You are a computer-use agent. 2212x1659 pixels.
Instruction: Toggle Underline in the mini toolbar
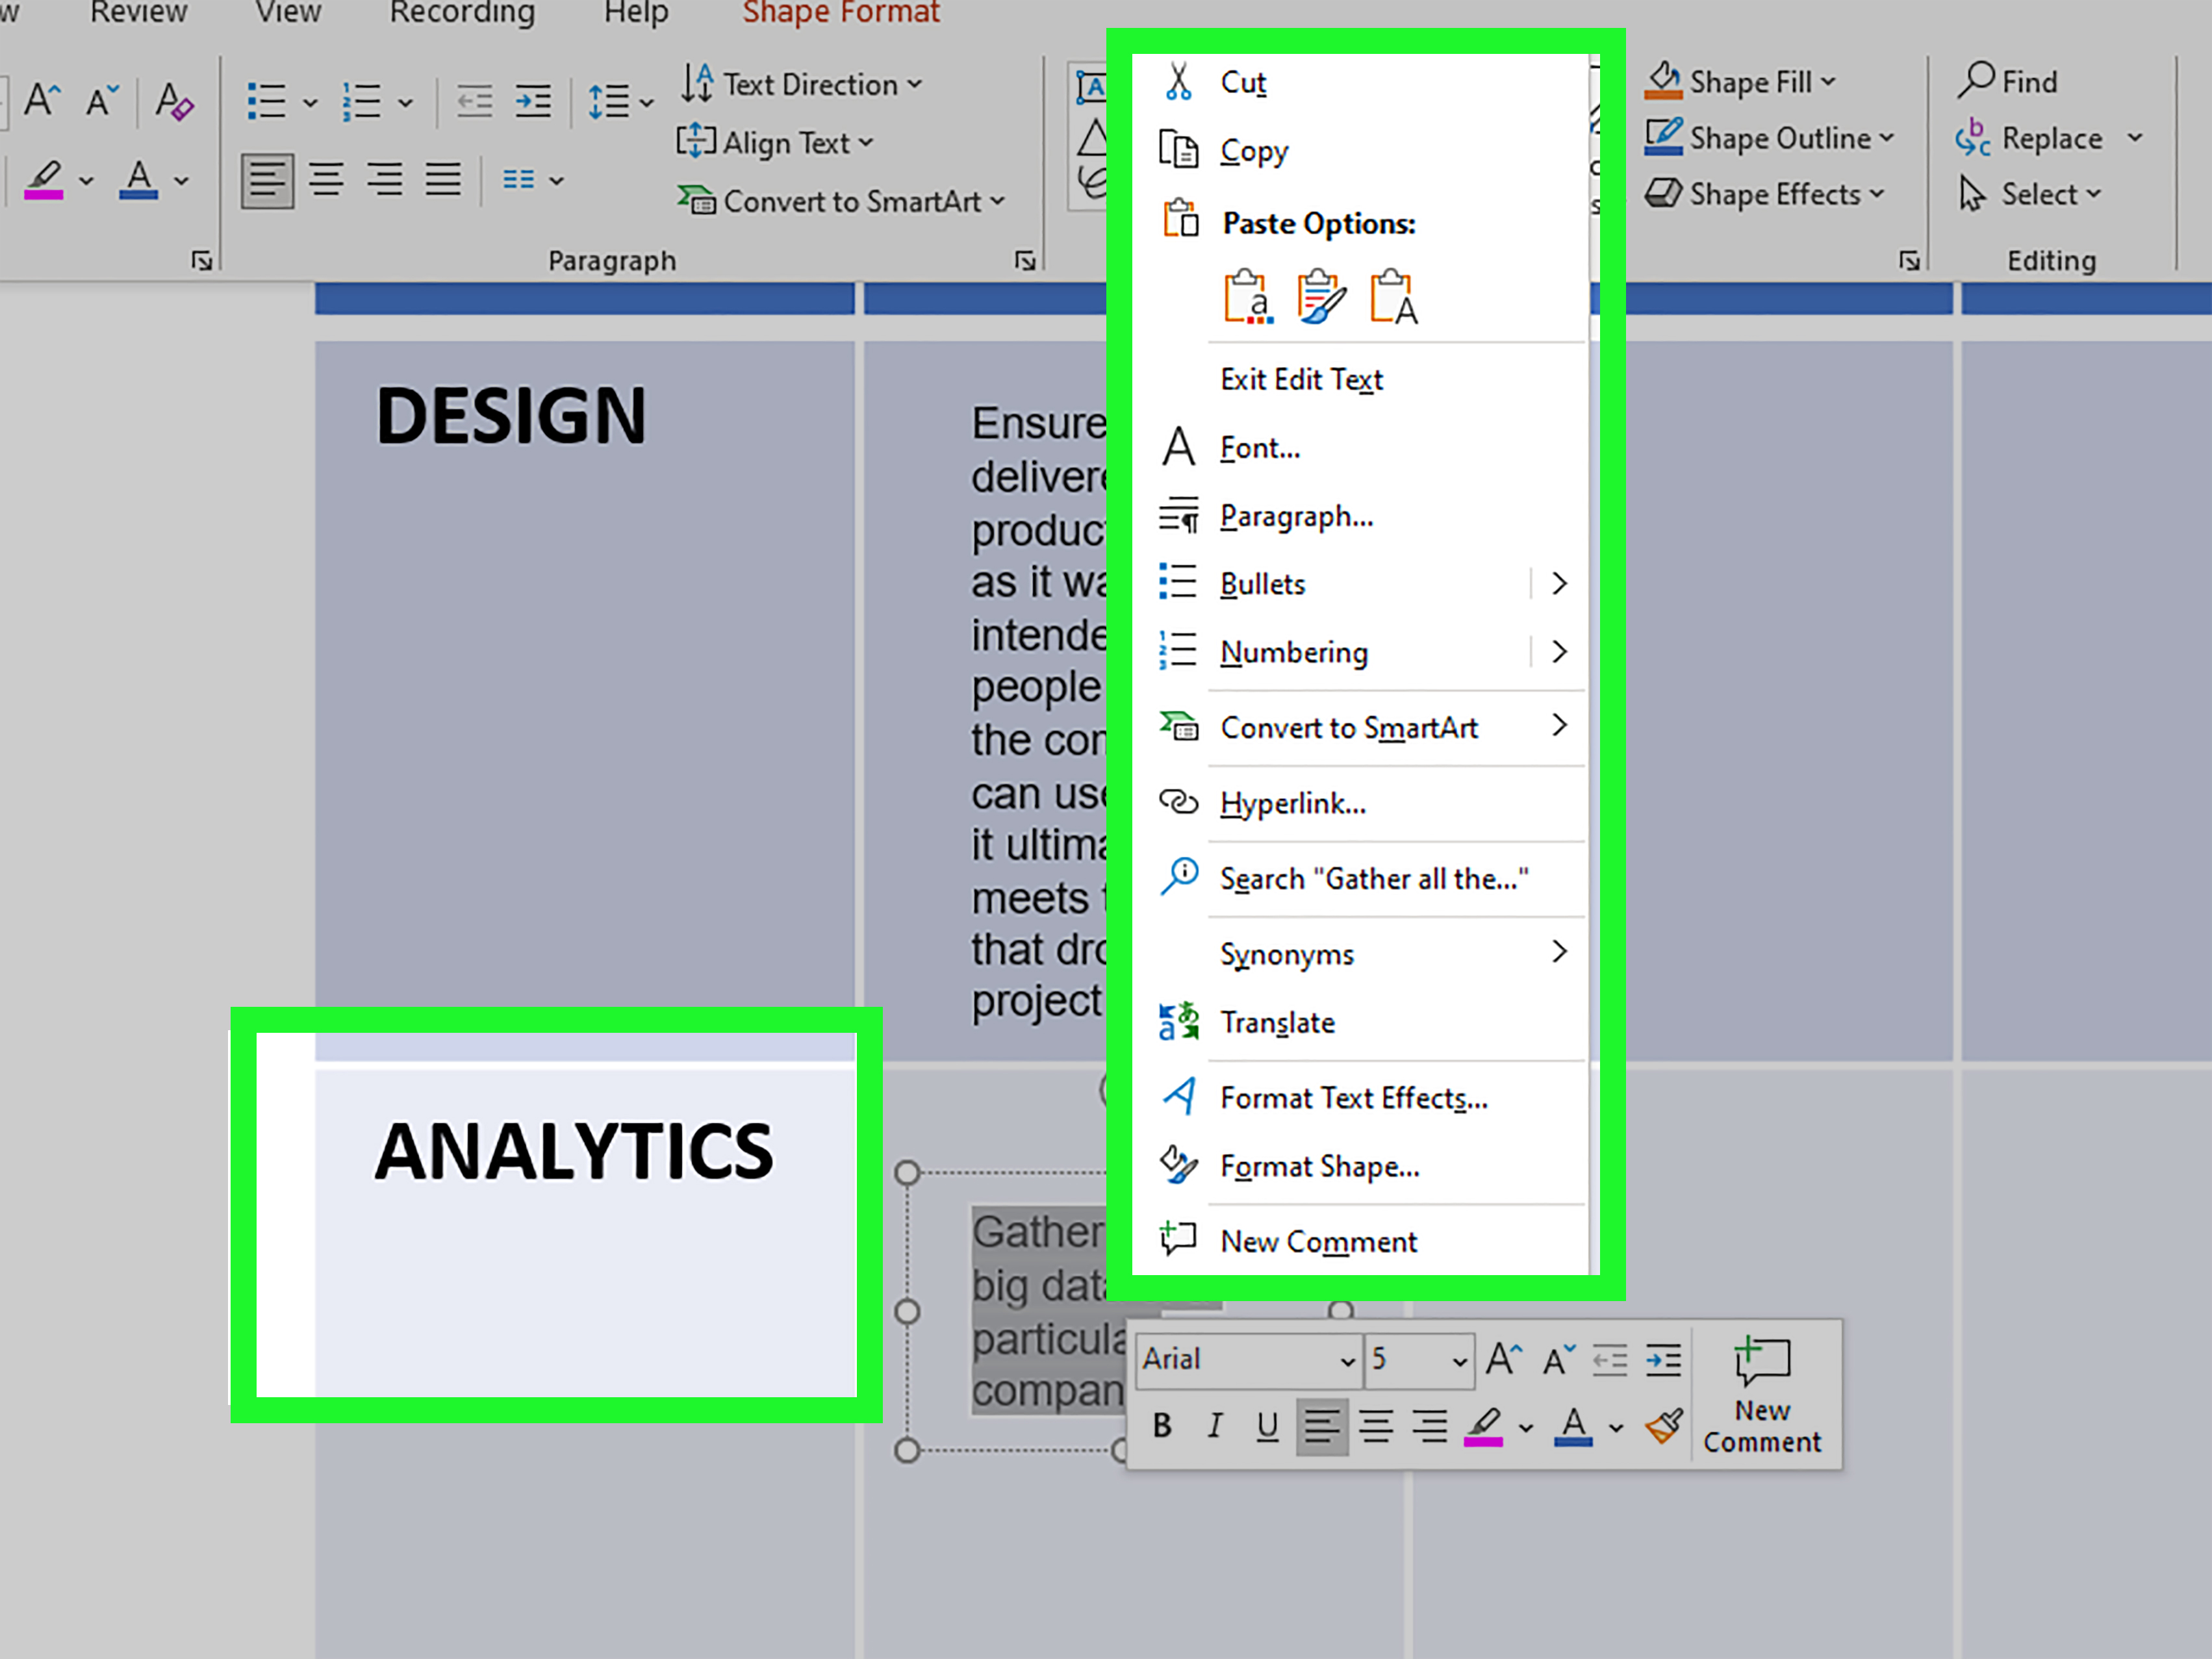point(1267,1426)
